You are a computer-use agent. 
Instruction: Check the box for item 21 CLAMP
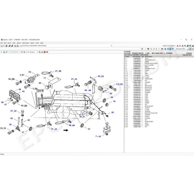125,77
